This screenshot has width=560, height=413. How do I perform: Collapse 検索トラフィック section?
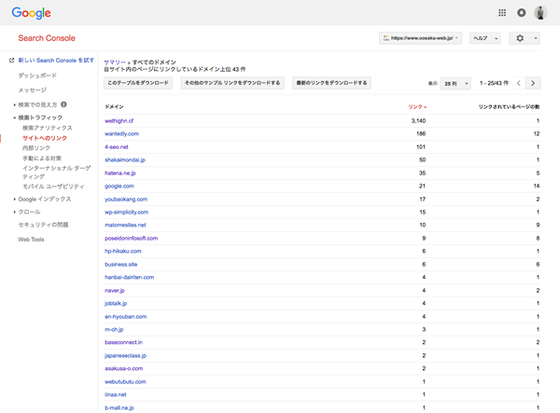pos(14,117)
